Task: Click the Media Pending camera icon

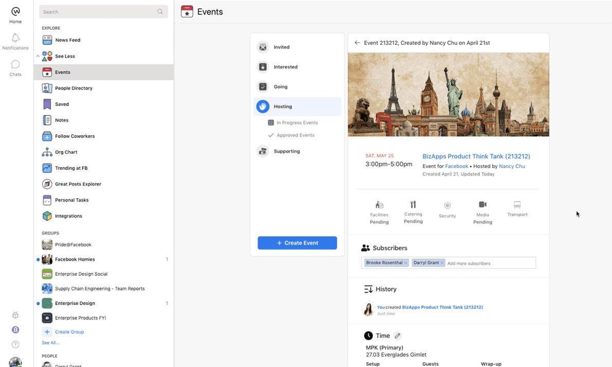Action: 482,205
